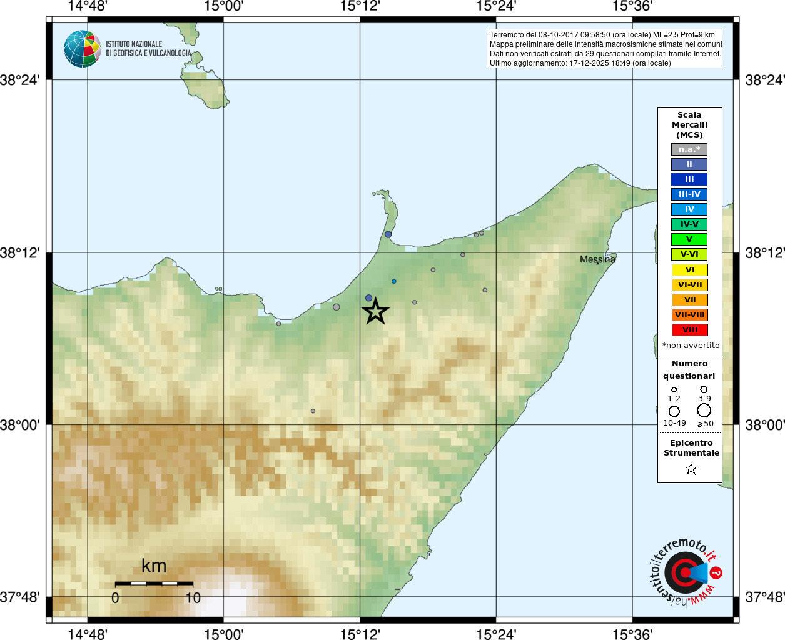Click the Scala Mercalli (MCS) legend title

[x=689, y=125]
